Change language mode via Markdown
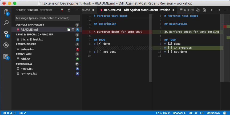 click(213, 113)
